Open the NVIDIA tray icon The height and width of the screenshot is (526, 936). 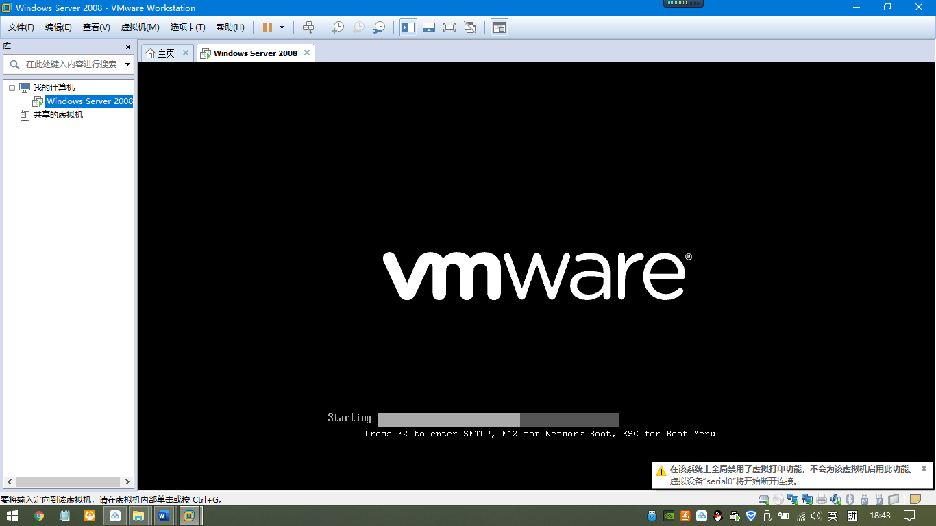669,516
